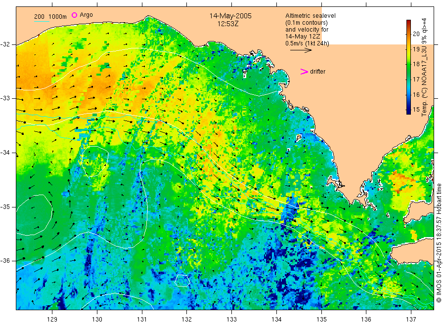Click the color bar label '20'
The height and width of the screenshot is (326, 445).
click(416, 34)
